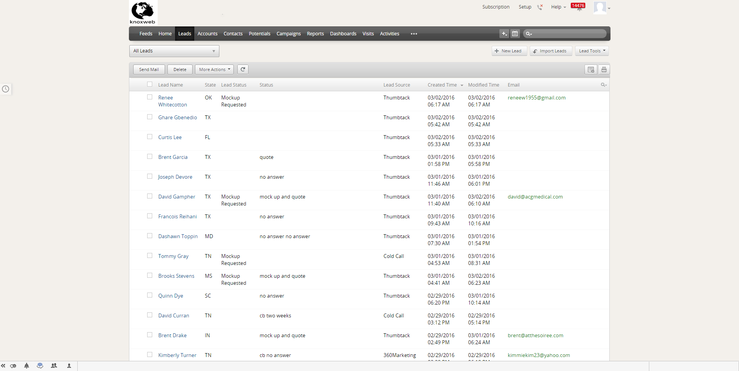Open the Lead Tools dropdown
This screenshot has height=371, width=739.
(592, 51)
